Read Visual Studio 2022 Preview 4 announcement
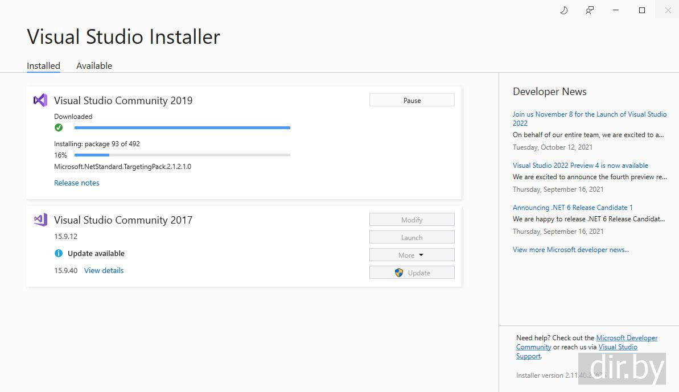This screenshot has height=392, width=679. tap(580, 166)
